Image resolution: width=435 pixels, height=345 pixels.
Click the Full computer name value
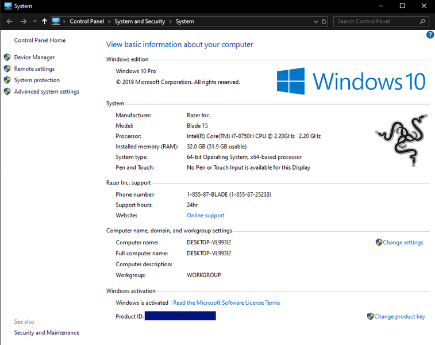209,253
